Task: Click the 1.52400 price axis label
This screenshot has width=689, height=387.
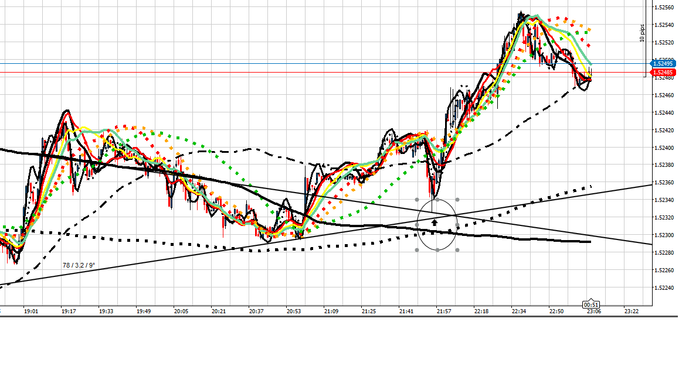Action: coord(664,148)
